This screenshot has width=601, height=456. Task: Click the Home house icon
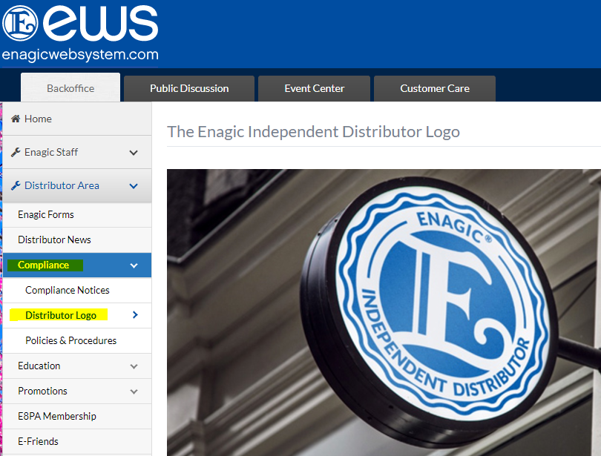[x=16, y=119]
